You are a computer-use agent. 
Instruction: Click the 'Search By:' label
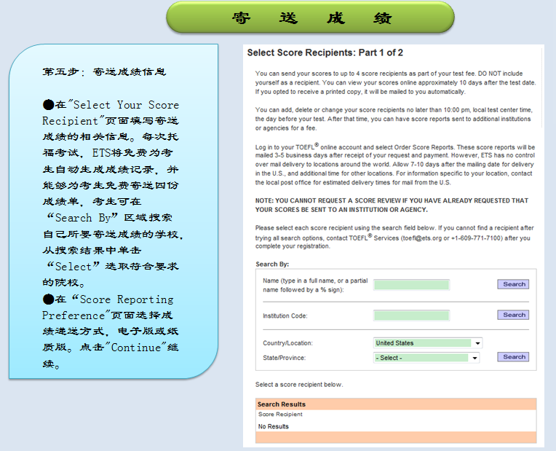click(x=272, y=264)
